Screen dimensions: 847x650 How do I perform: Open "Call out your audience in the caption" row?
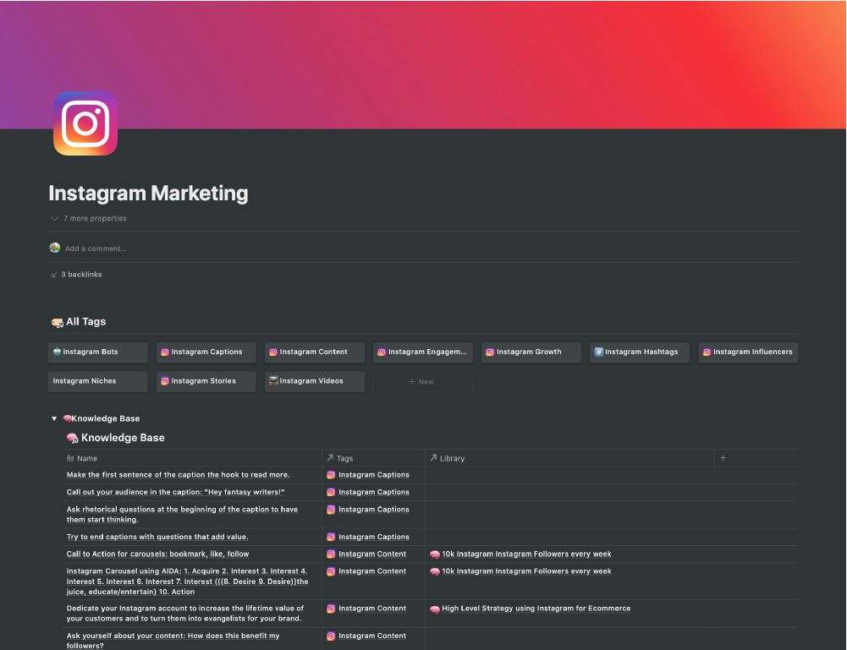point(175,492)
